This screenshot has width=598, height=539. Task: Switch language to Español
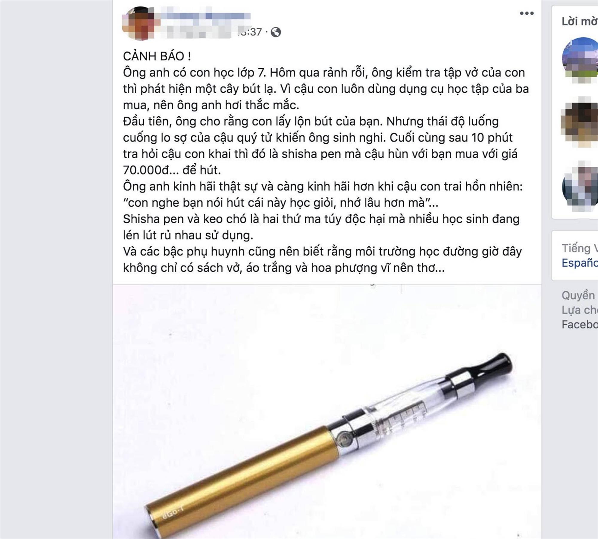pyautogui.click(x=579, y=263)
